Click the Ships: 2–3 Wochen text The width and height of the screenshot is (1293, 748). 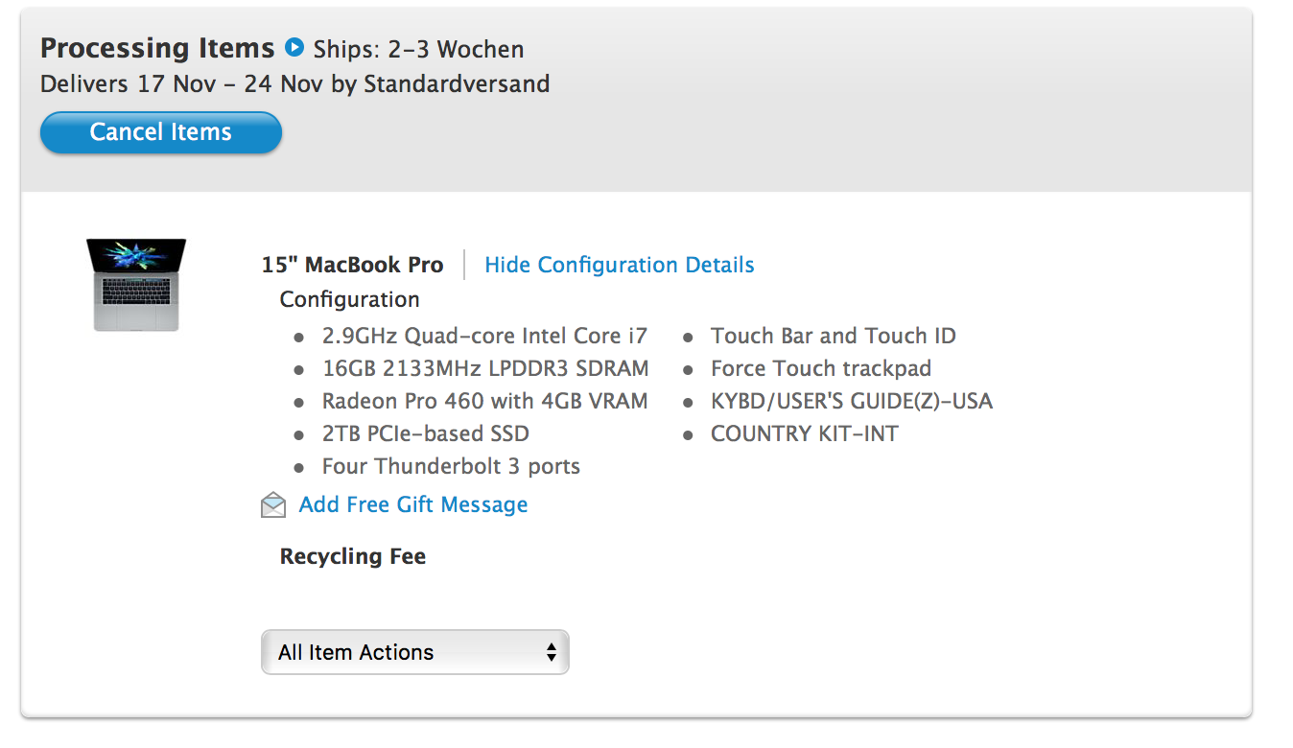pos(419,50)
